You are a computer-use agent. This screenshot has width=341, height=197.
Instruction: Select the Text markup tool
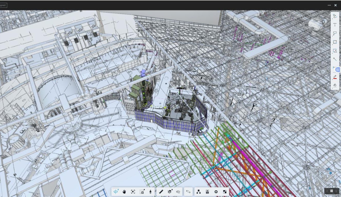pyautogui.click(x=335, y=25)
